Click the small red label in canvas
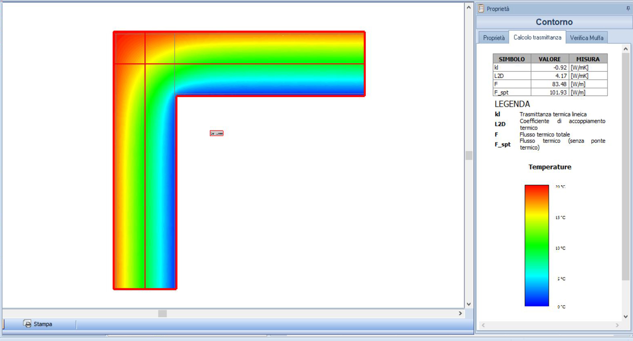This screenshot has width=633, height=341. pos(216,133)
